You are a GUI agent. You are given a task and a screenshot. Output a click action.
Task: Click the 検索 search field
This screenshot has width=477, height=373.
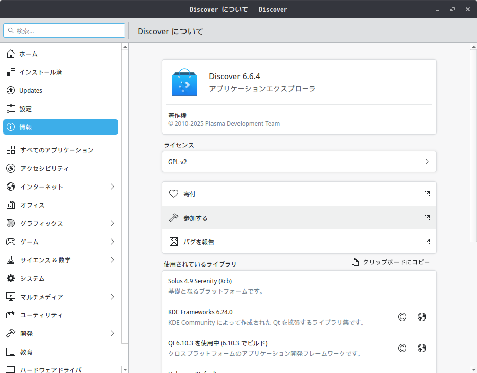pyautogui.click(x=64, y=31)
